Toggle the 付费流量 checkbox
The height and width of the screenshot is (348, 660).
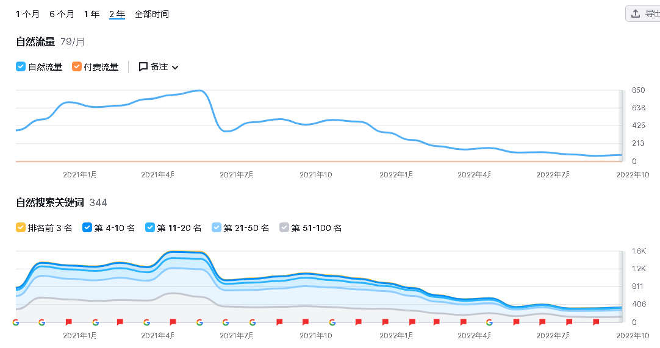pos(77,67)
